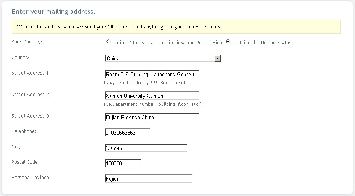The width and height of the screenshot is (355, 196).
Task: Click the 'Region/Province:' label
Action: 31,178
